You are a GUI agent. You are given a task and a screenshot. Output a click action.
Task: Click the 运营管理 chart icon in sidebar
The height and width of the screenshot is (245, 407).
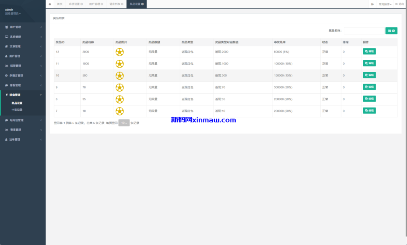[6, 66]
